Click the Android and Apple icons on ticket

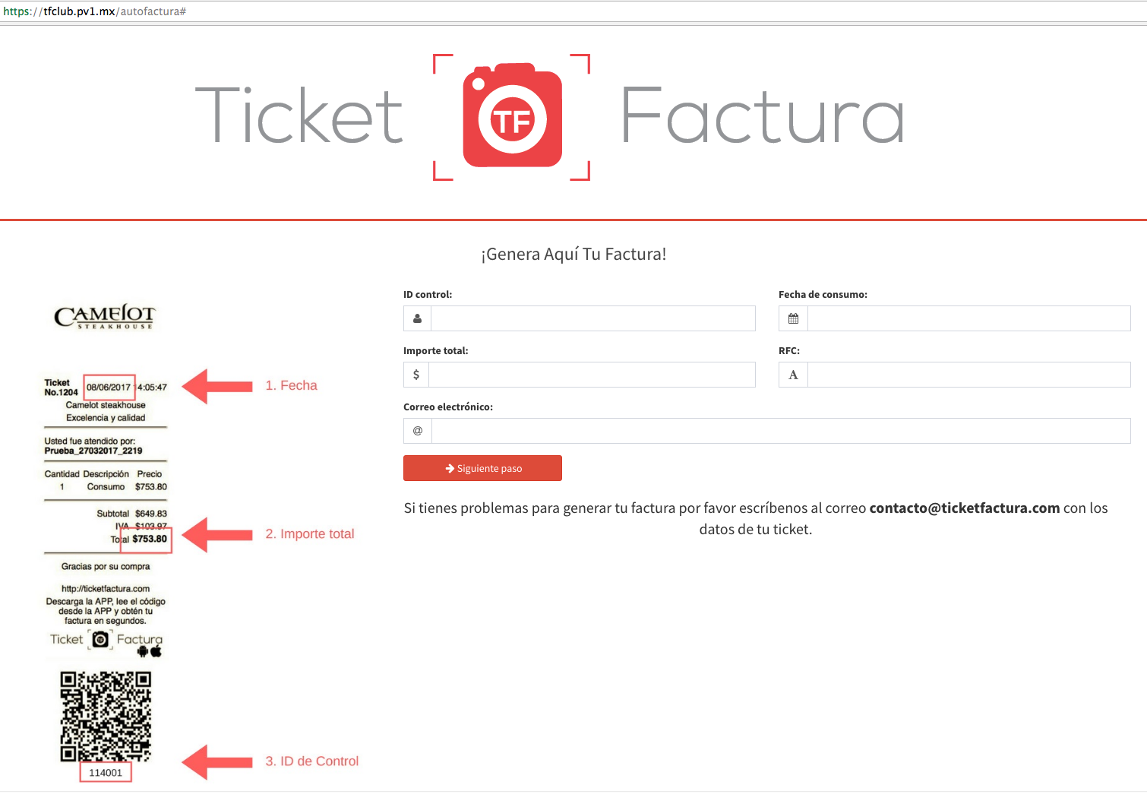(150, 651)
